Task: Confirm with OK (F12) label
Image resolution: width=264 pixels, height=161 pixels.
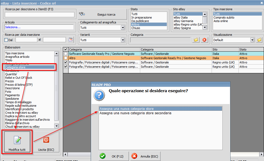Action: click(x=118, y=156)
